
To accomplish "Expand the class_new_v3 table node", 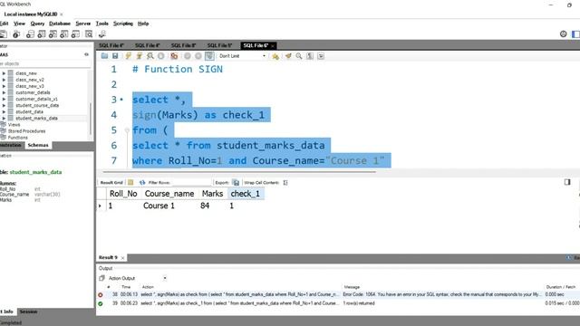I will coord(4,86).
